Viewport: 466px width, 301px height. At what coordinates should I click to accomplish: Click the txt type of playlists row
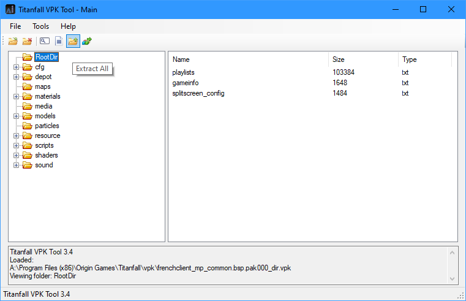click(x=405, y=72)
